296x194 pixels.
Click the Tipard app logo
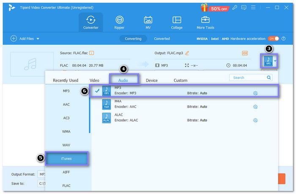click(x=11, y=8)
